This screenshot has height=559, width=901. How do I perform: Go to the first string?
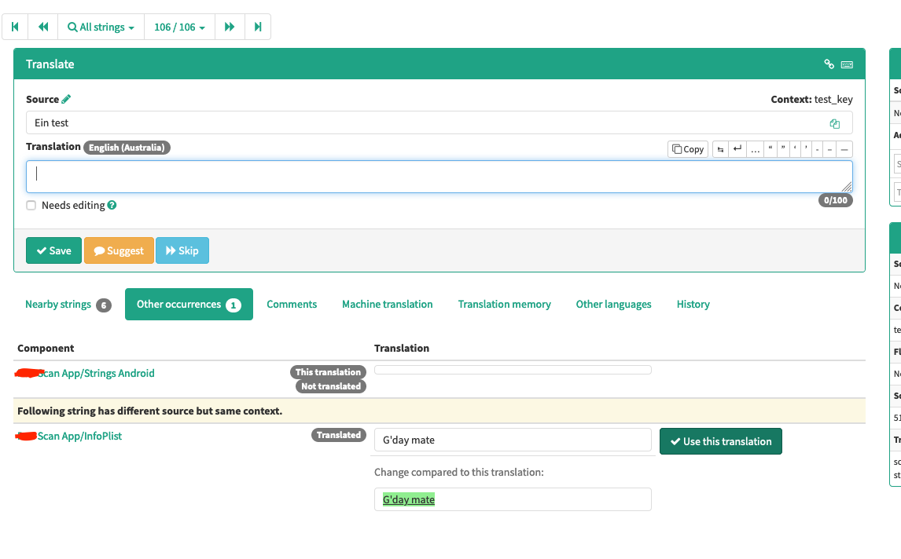click(15, 27)
